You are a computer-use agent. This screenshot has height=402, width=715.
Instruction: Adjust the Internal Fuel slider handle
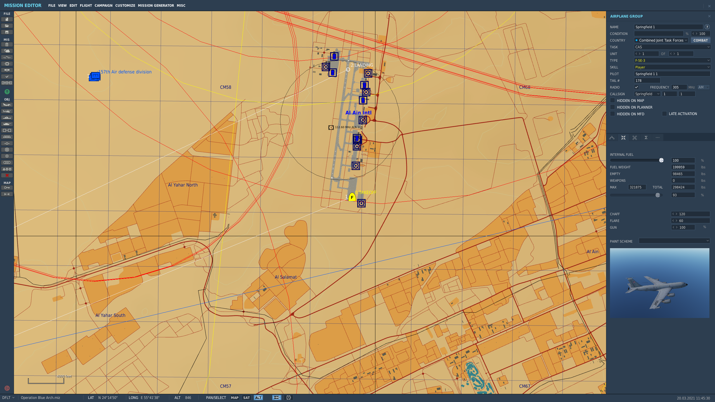(661, 160)
